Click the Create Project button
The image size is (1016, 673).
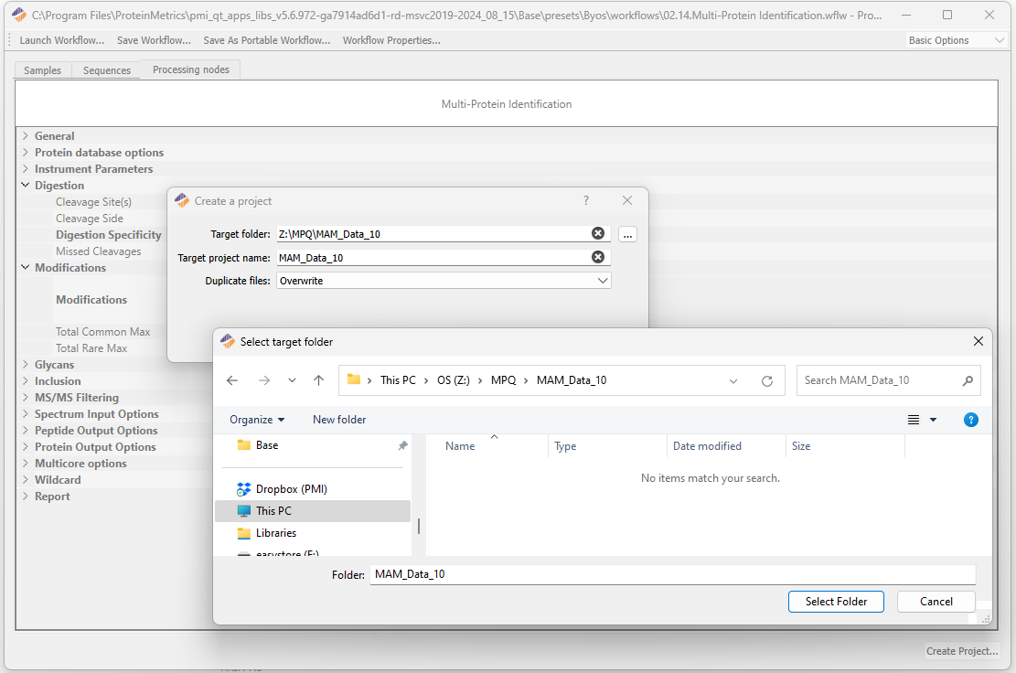[961, 651]
